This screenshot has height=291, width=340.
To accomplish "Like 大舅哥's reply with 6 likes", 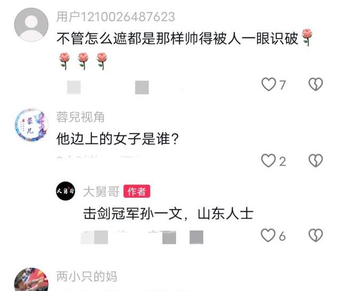I will coord(268,235).
